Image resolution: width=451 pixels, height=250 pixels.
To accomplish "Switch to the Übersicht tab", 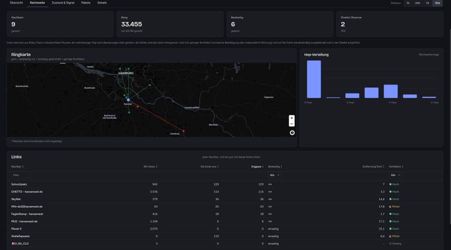I will point(17,3).
